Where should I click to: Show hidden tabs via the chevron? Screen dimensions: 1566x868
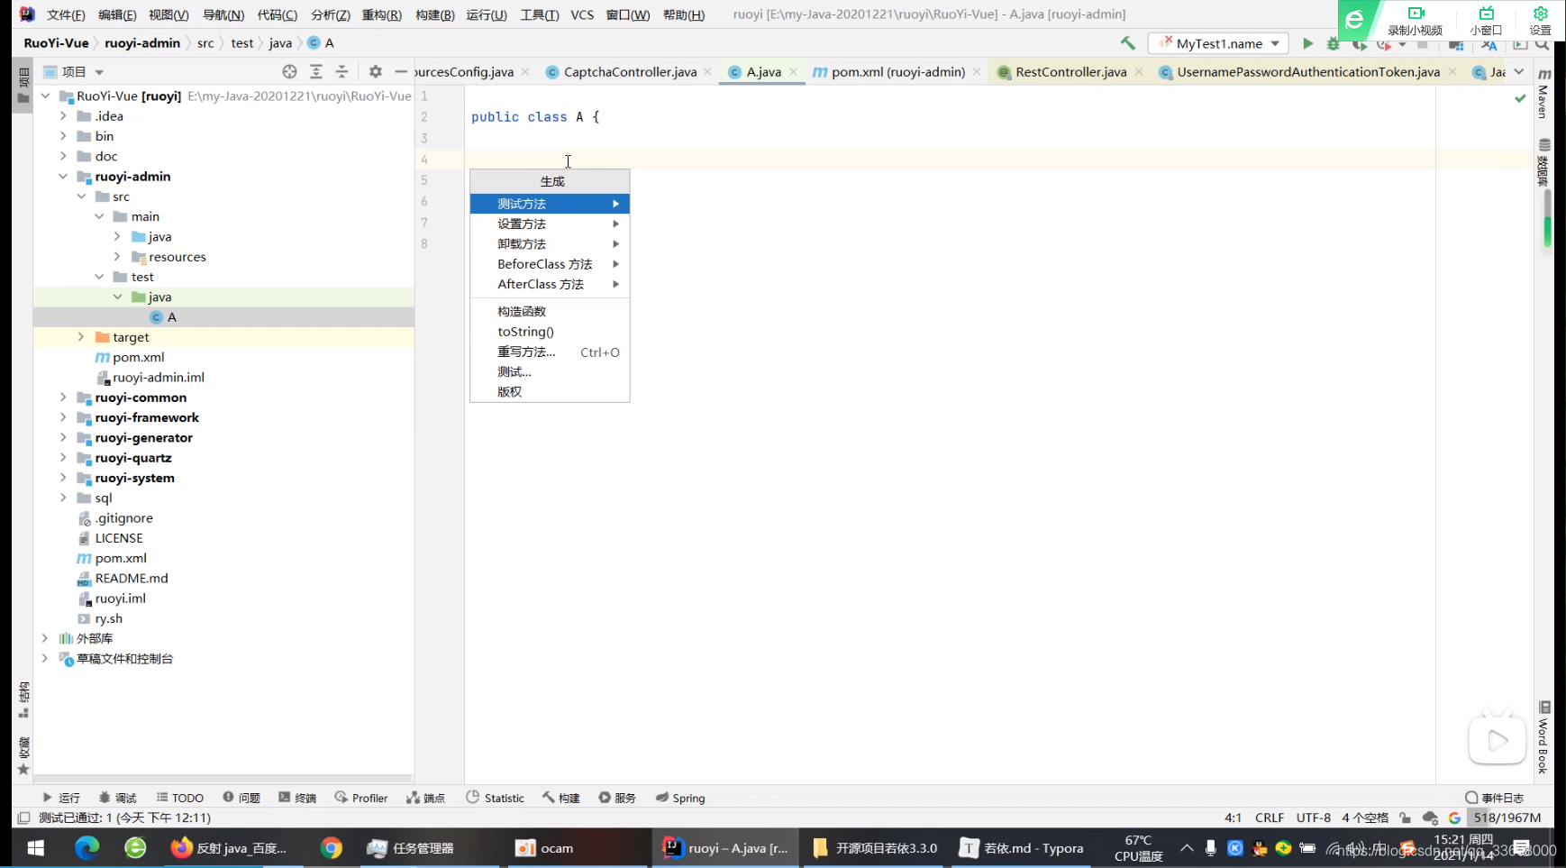click(1519, 72)
